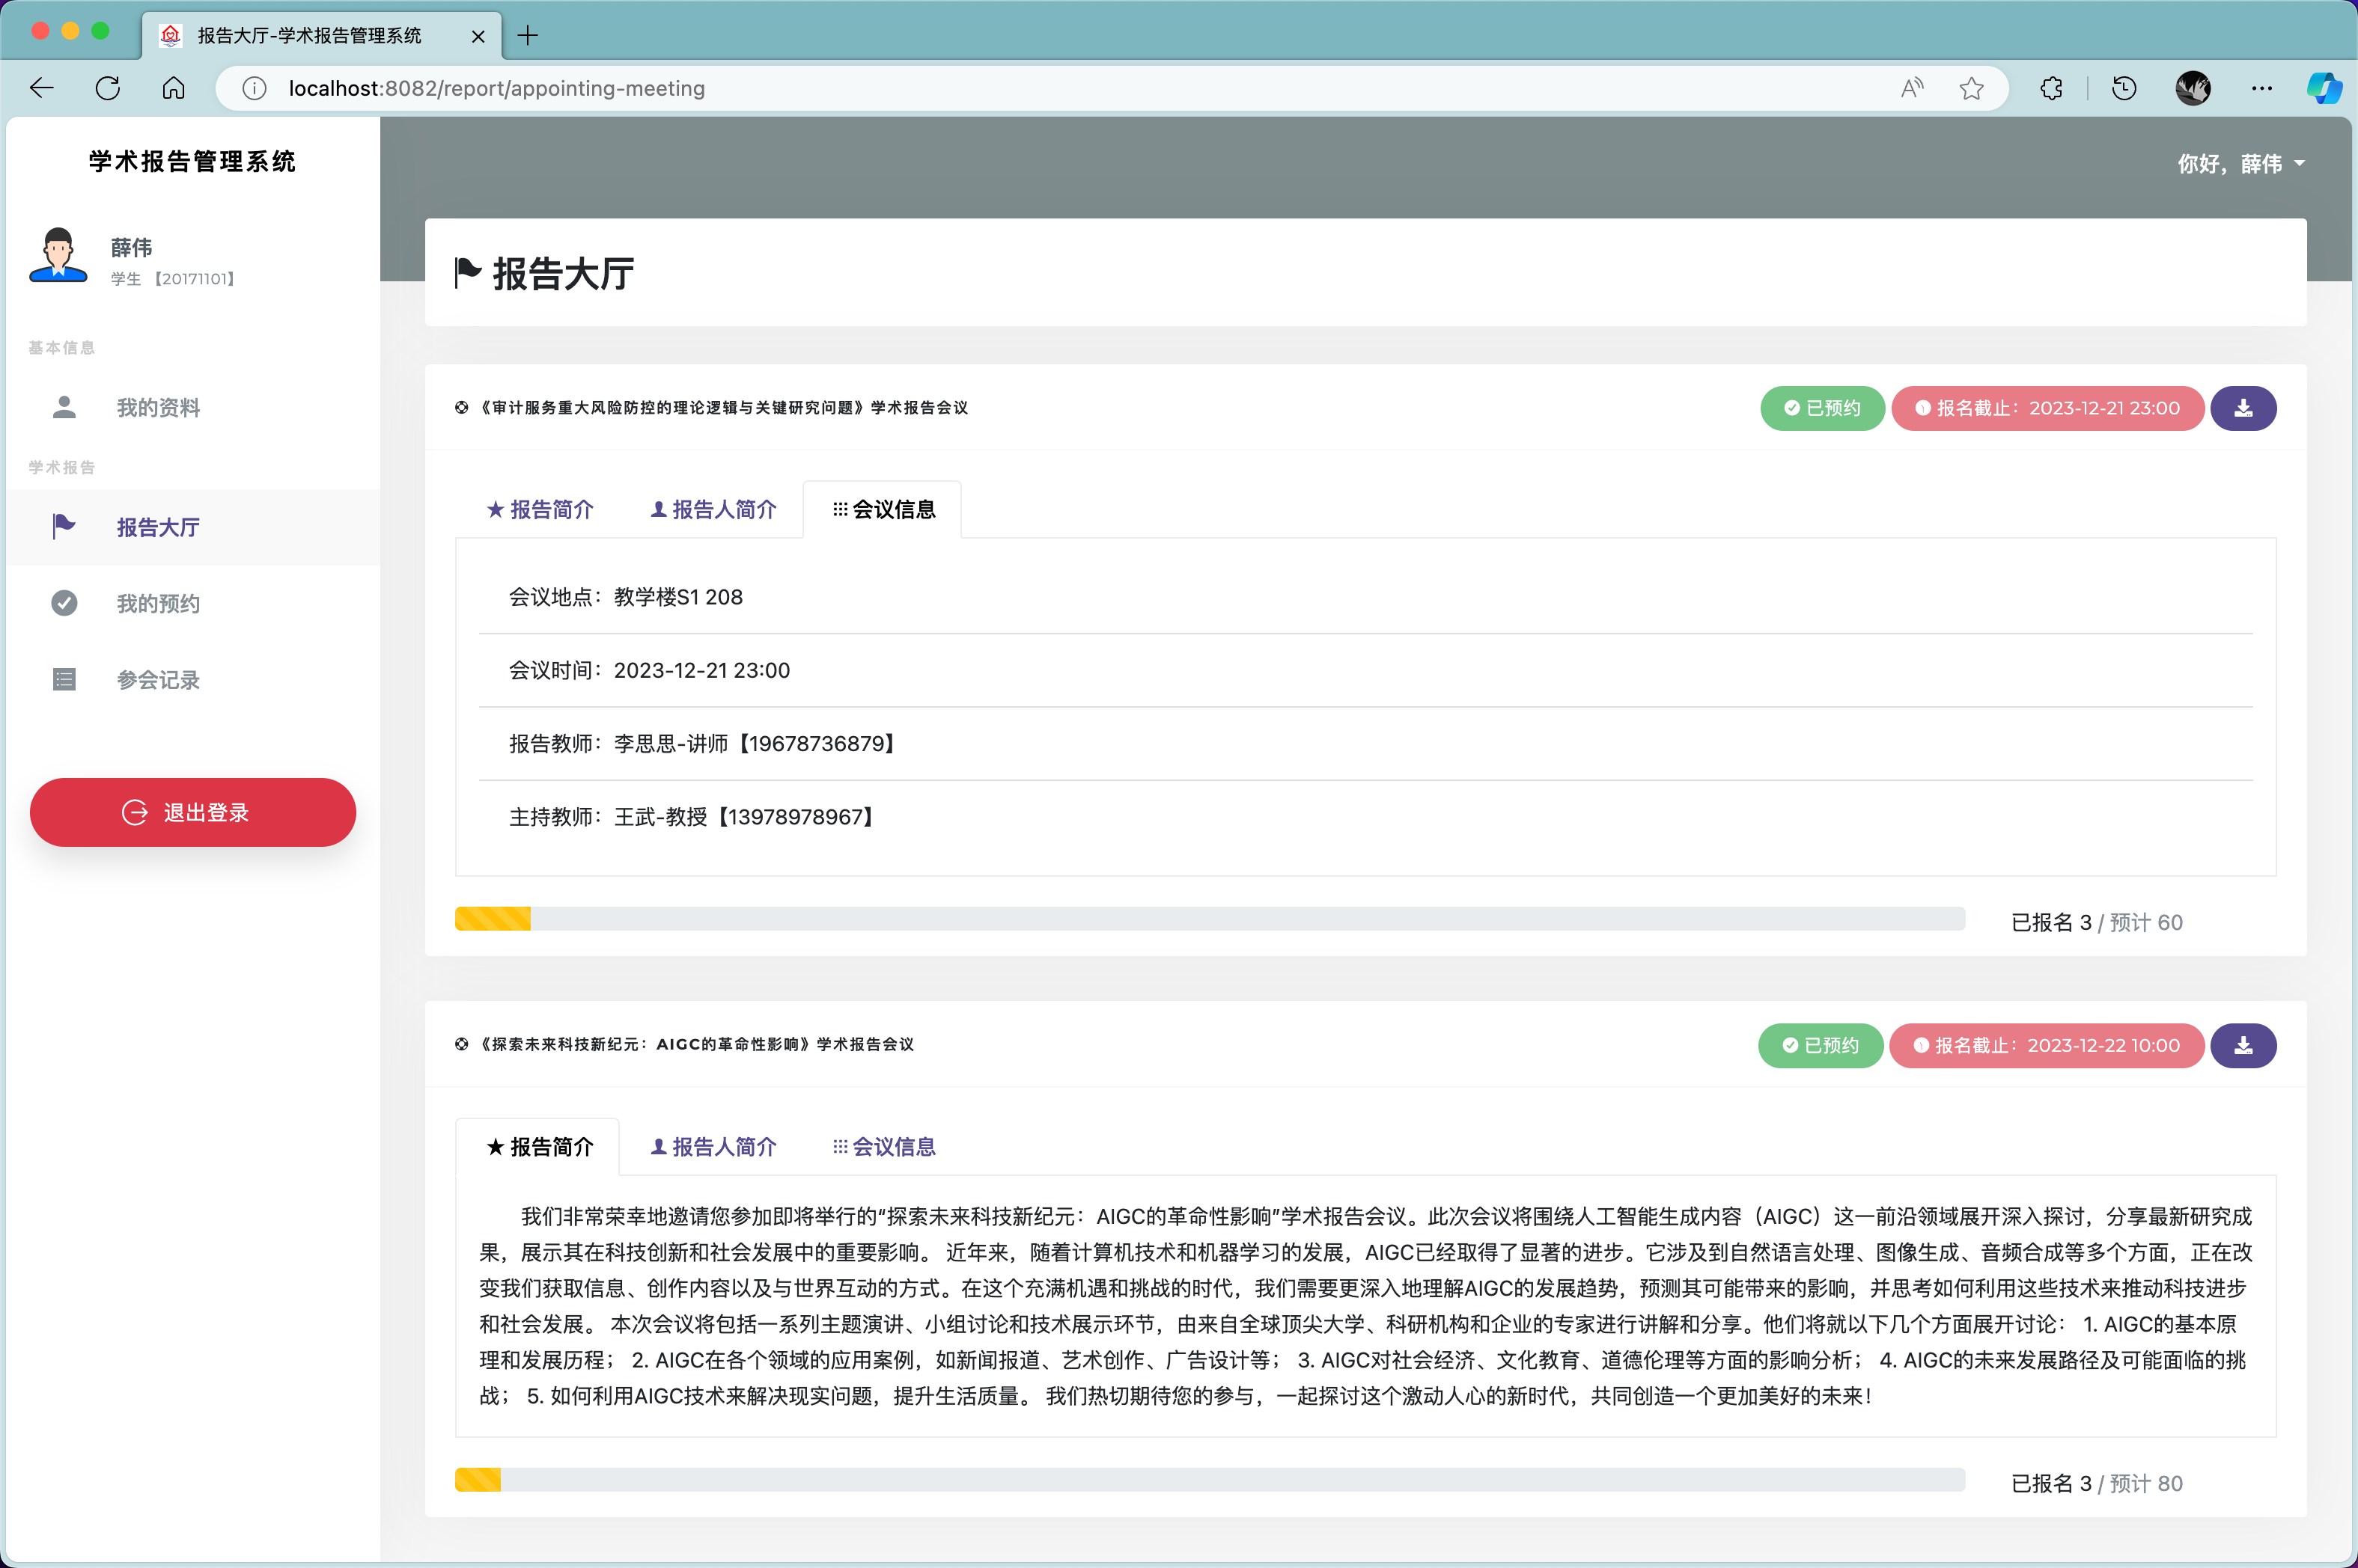Click the download icon for the audit report
This screenshot has width=2358, height=1568.
(x=2243, y=408)
